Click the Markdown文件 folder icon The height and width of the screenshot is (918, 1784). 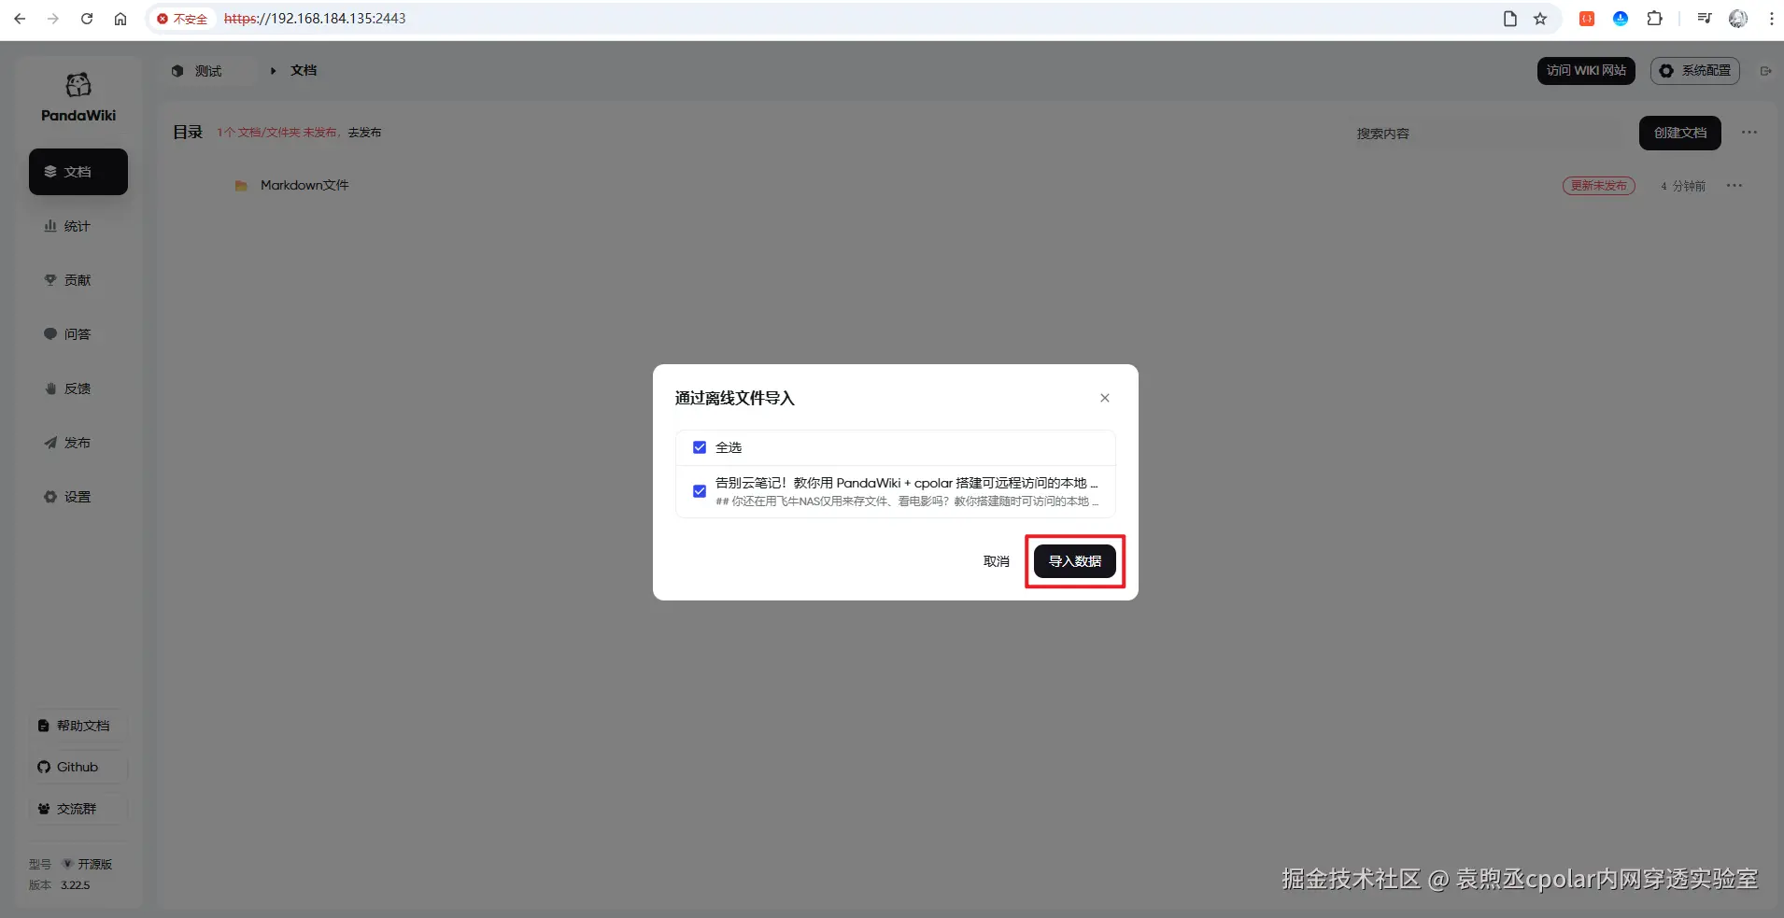[x=241, y=186]
